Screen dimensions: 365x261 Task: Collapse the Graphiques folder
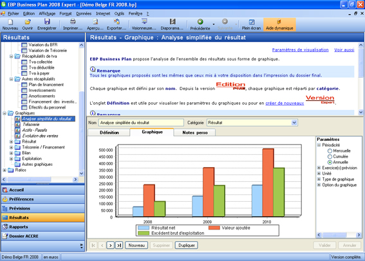[5, 113]
